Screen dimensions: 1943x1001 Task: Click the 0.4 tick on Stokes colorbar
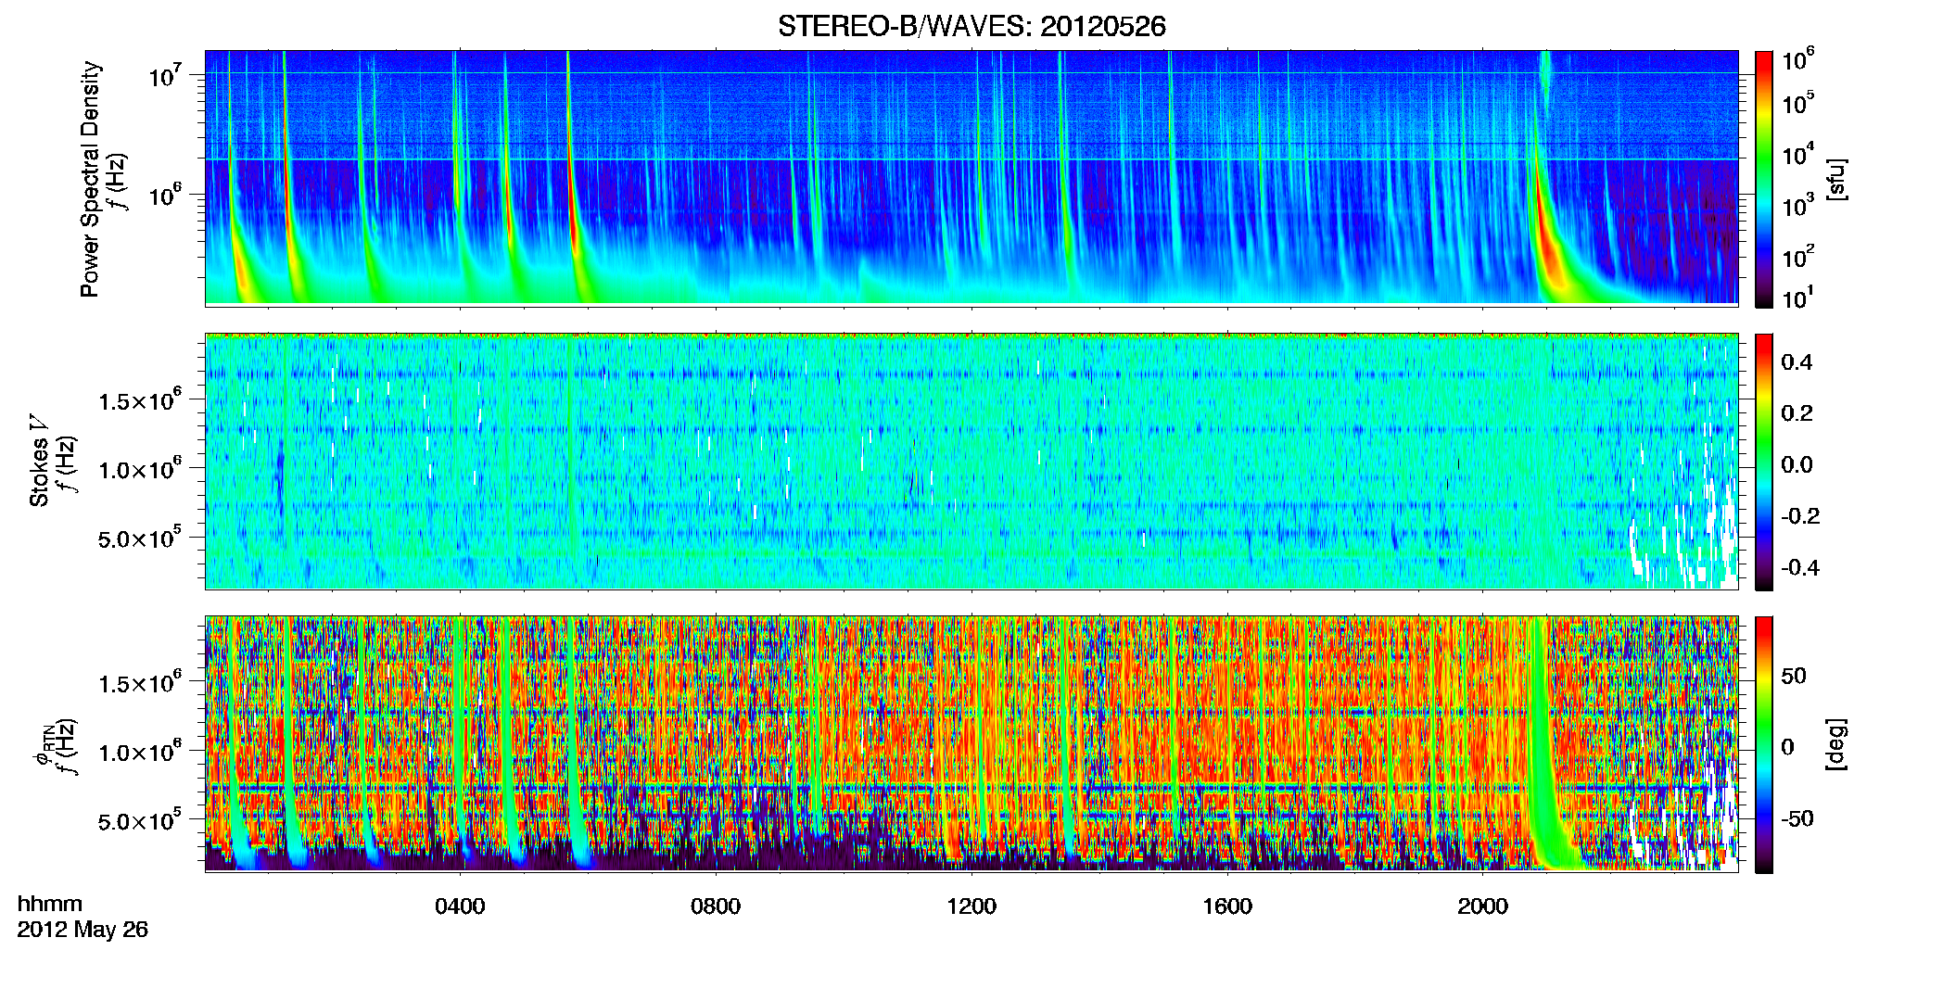pyautogui.click(x=1797, y=362)
